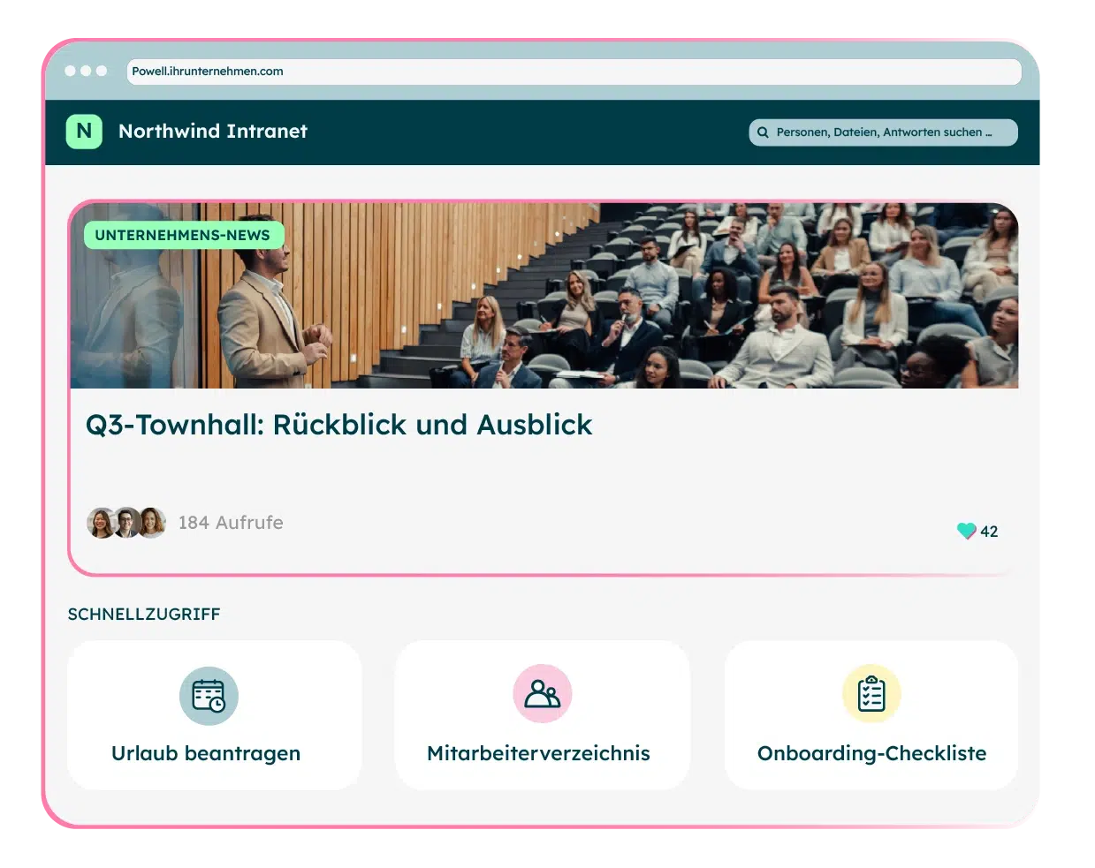Click the people icon for Mitarbeiterverzeichnis
This screenshot has width=1095, height=868.
pos(543,694)
